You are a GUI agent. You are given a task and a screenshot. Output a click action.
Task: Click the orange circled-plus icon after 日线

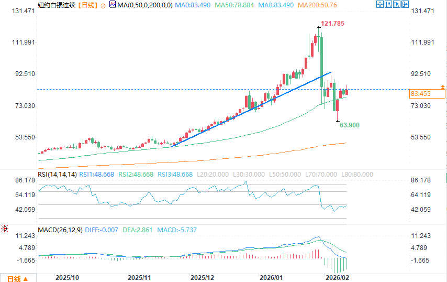pyautogui.click(x=103, y=5)
